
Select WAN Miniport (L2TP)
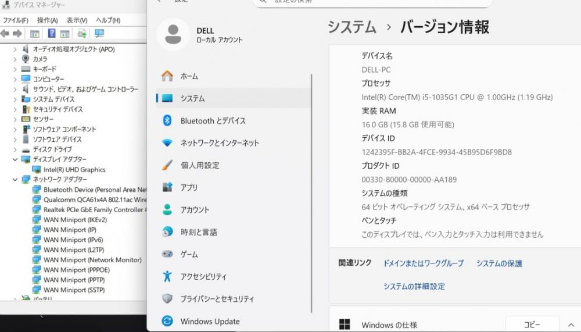[x=74, y=249]
